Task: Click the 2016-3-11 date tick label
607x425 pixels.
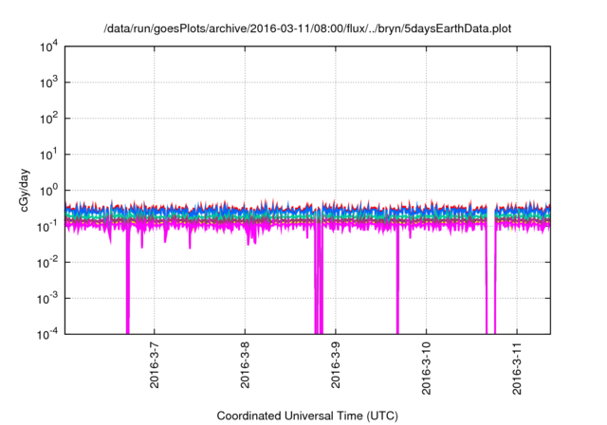Action: coord(517,368)
